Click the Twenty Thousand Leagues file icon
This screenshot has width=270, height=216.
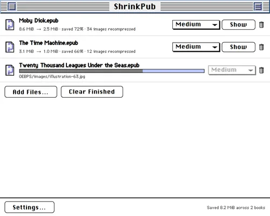click(10, 70)
